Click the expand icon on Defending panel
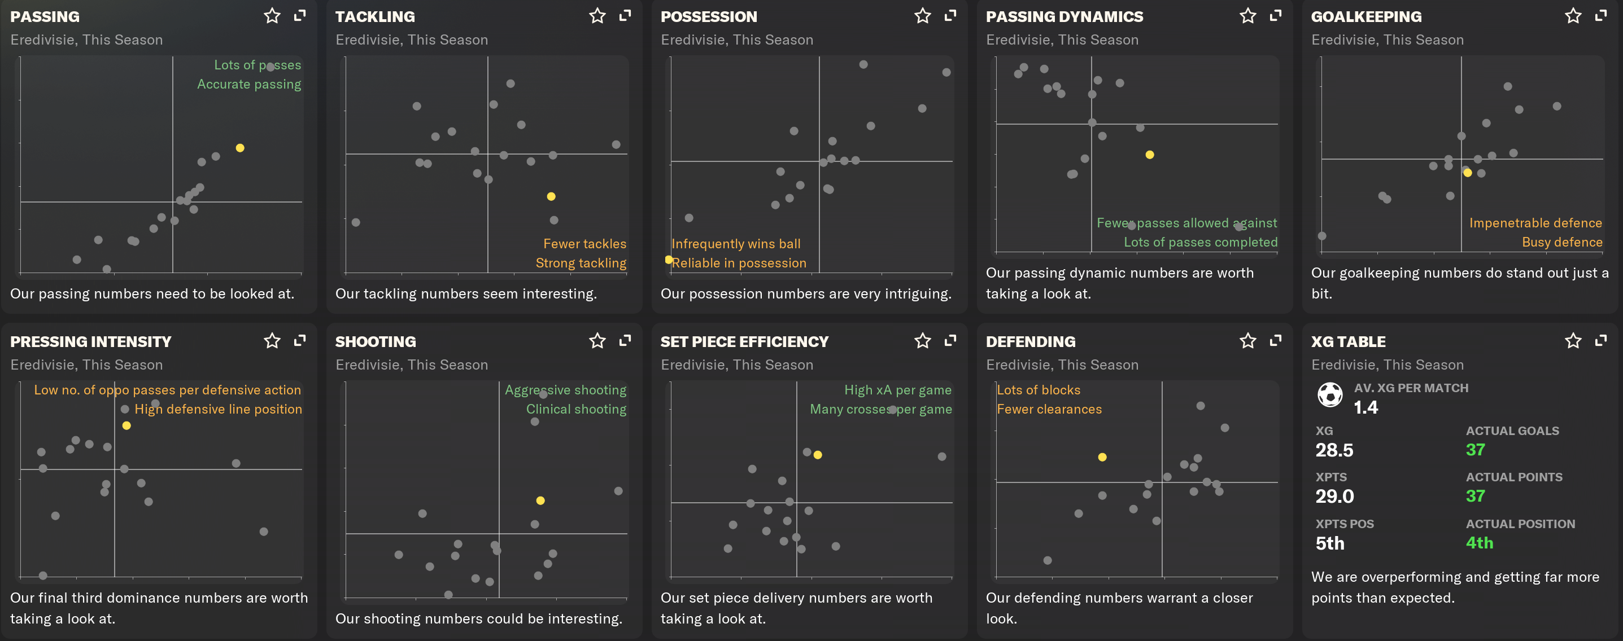1623x641 pixels. tap(1275, 341)
